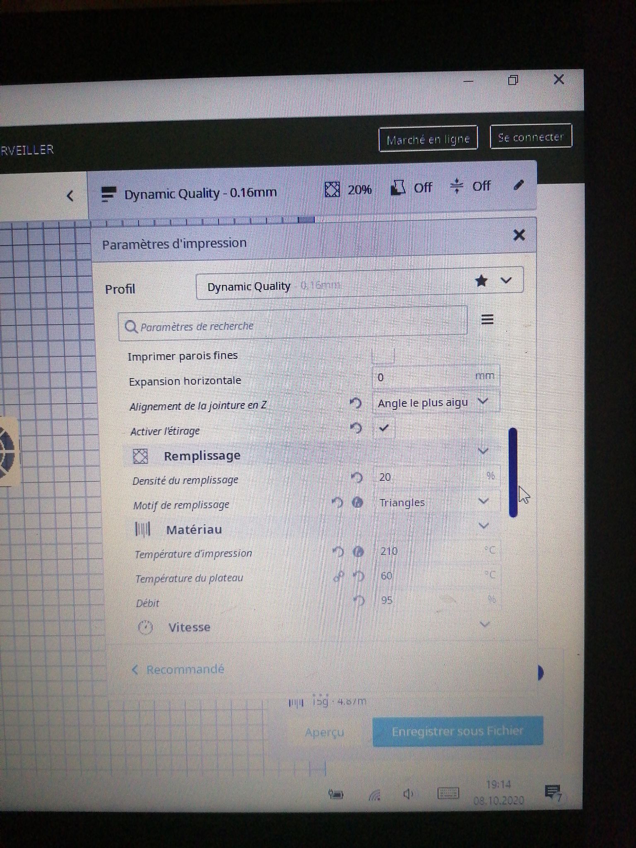636x848 pixels.
Task: Click the pencil edit icon
Action: pos(518,185)
